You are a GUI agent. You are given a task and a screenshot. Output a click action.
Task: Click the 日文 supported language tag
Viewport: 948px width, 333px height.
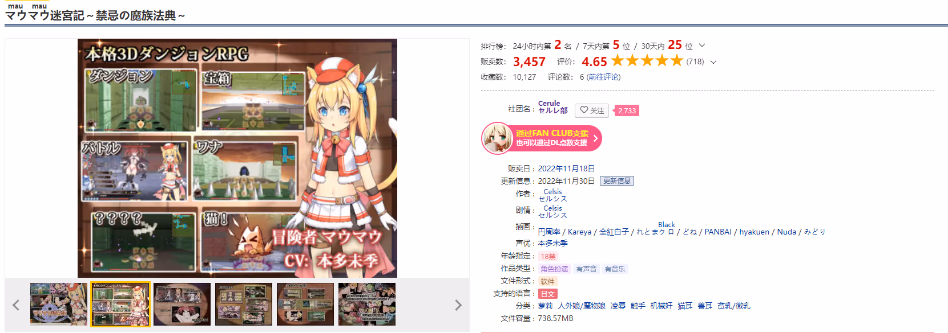548,294
